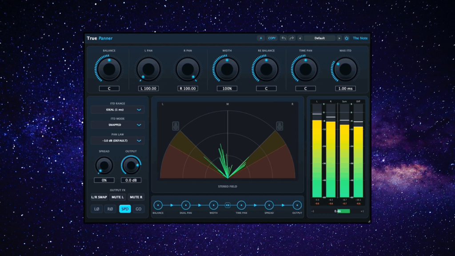This screenshot has height=256, width=455.
Task: Open the Default preset menu
Action: (319, 38)
